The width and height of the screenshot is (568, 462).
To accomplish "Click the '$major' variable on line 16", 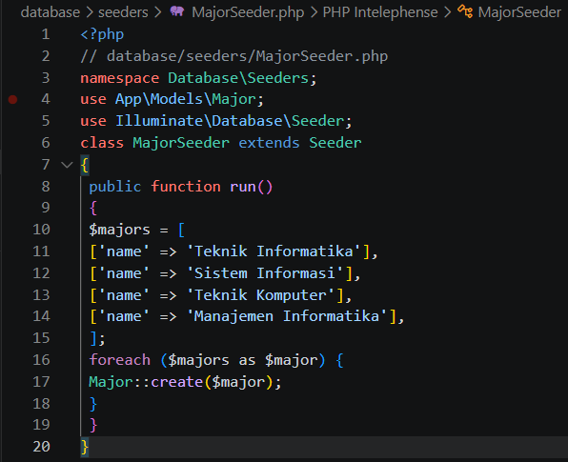I will click(x=292, y=361).
